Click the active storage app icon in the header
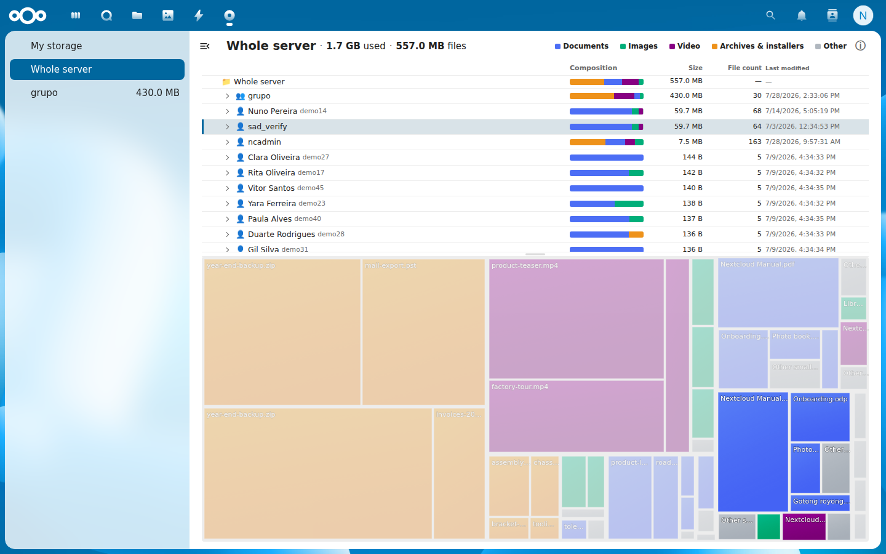886x554 pixels. pos(229,15)
